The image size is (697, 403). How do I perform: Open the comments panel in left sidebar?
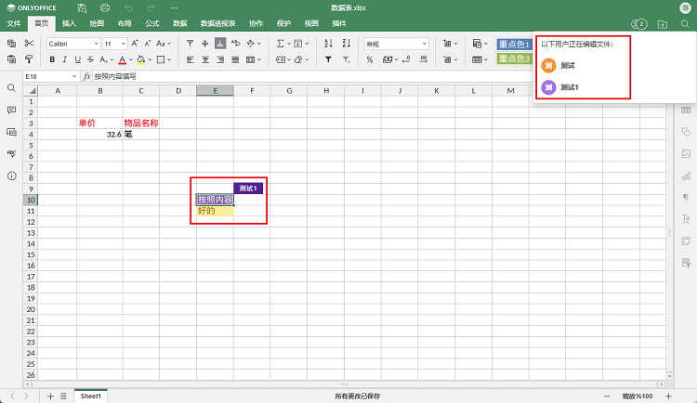[11, 110]
